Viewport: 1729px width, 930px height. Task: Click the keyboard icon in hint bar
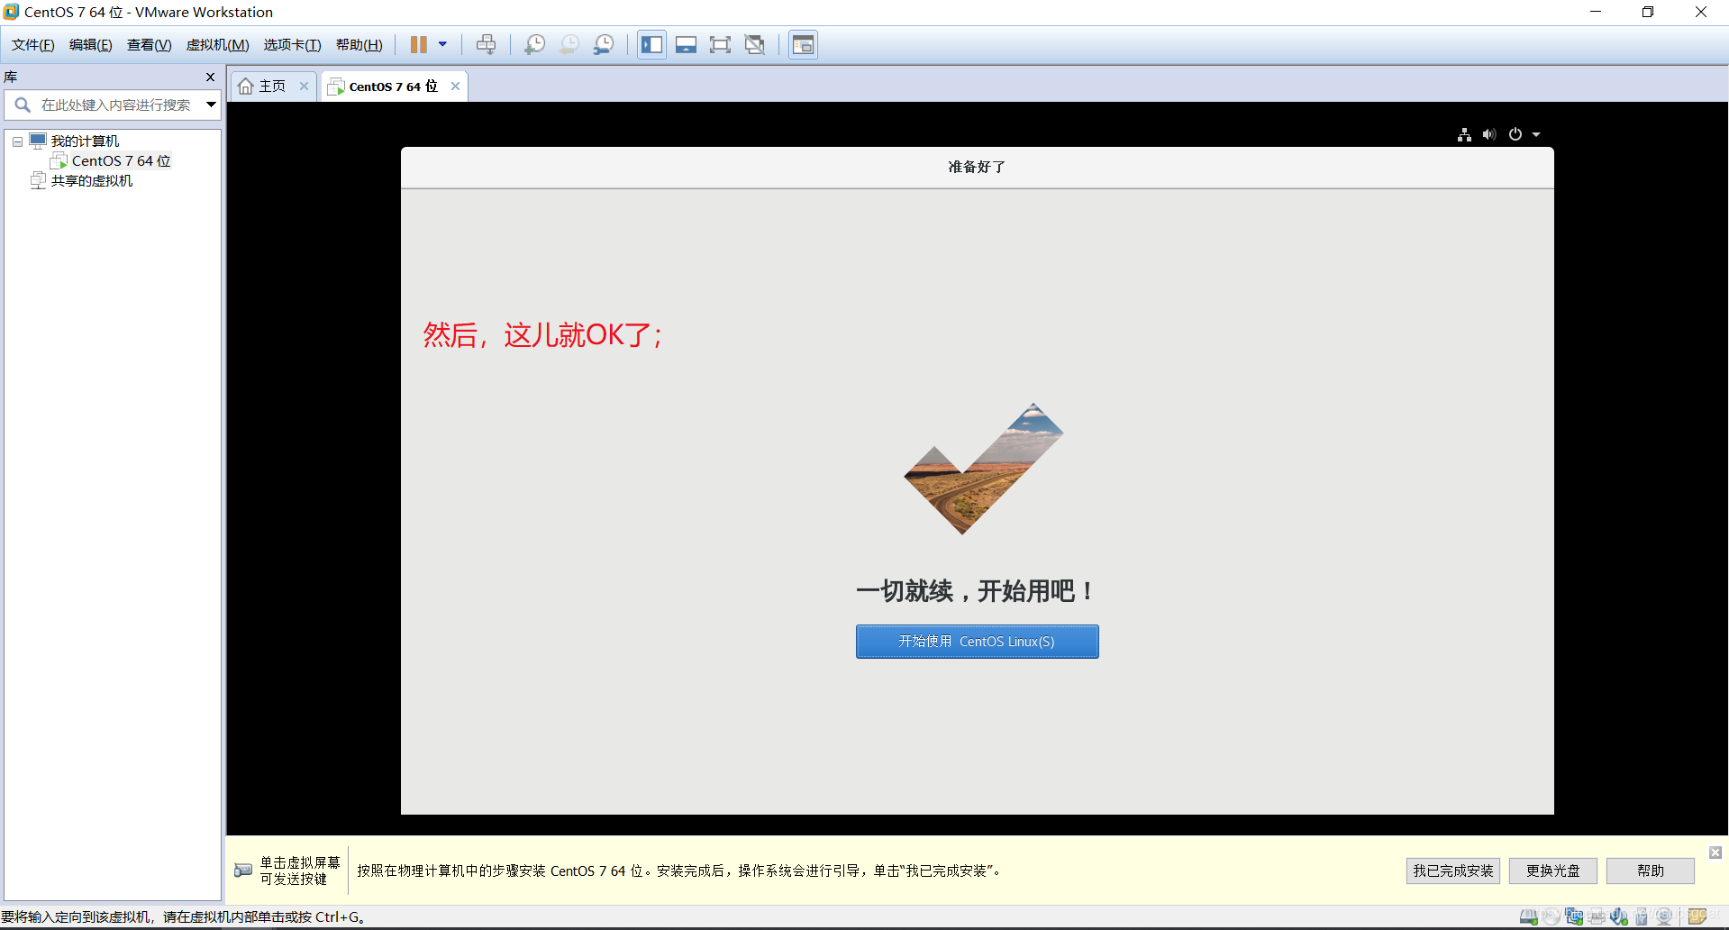[243, 871]
